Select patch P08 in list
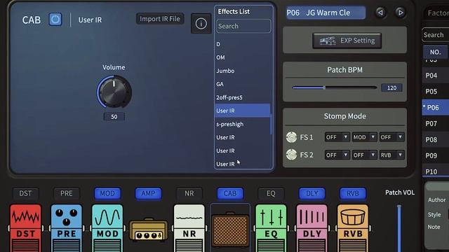The height and width of the screenshot is (252, 449). click(435, 140)
